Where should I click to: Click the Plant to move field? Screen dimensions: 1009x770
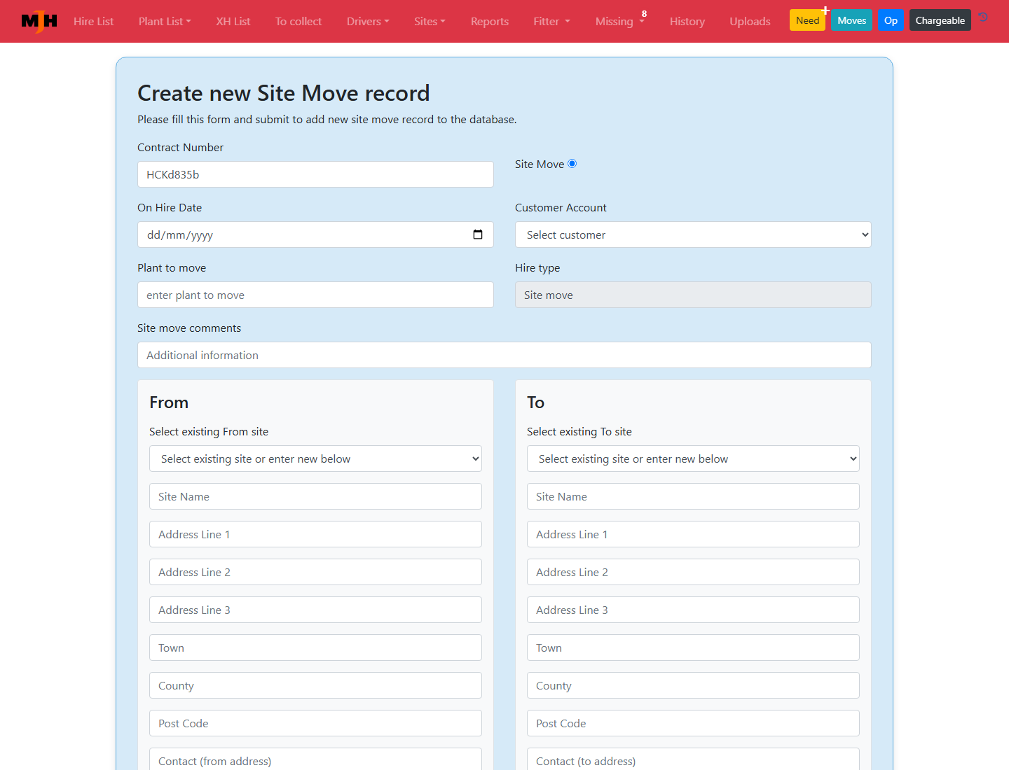(x=315, y=295)
